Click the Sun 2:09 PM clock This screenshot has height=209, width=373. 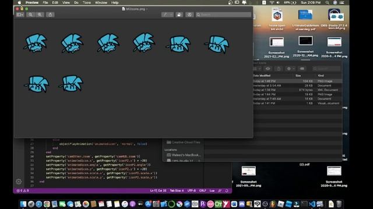tap(311, 2)
